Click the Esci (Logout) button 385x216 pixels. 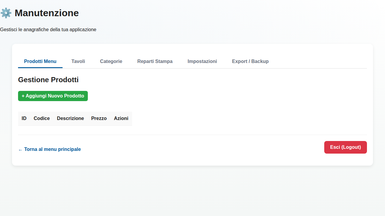(x=346, y=147)
